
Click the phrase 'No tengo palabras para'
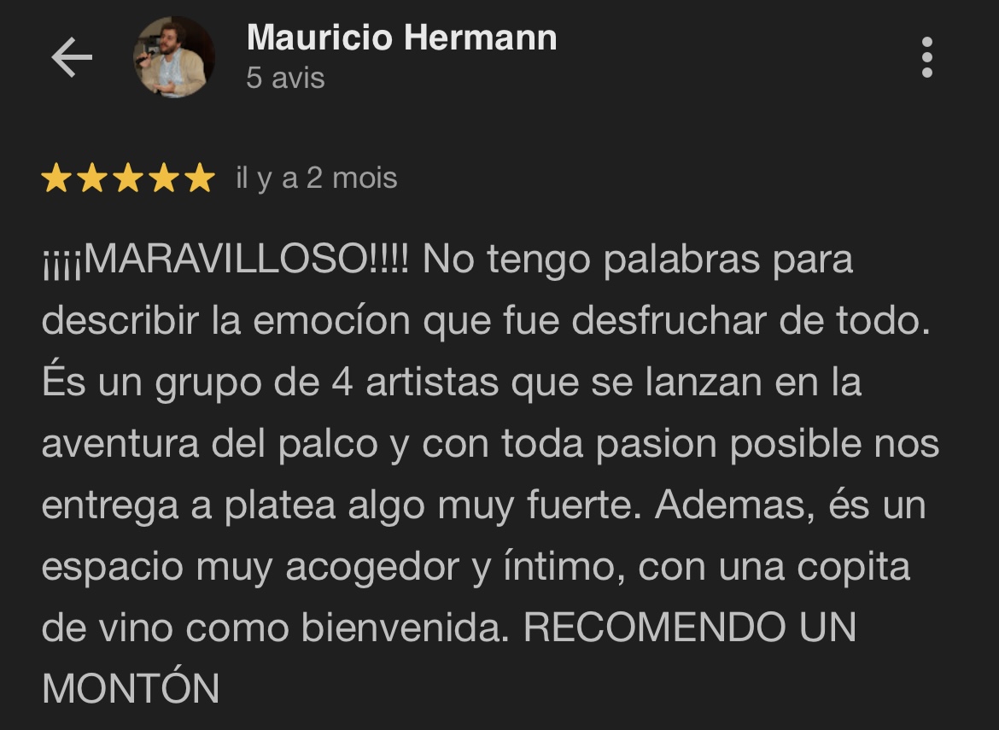(637, 260)
